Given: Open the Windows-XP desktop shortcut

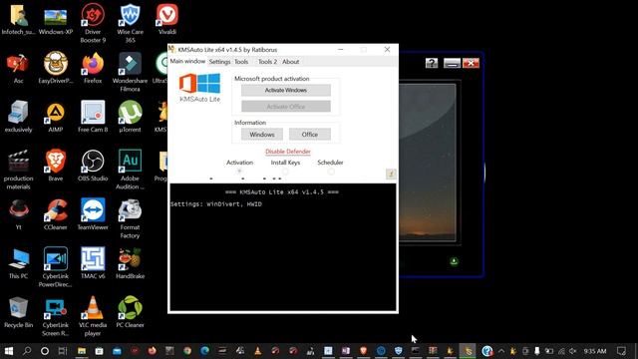Looking at the screenshot, I should [56, 20].
